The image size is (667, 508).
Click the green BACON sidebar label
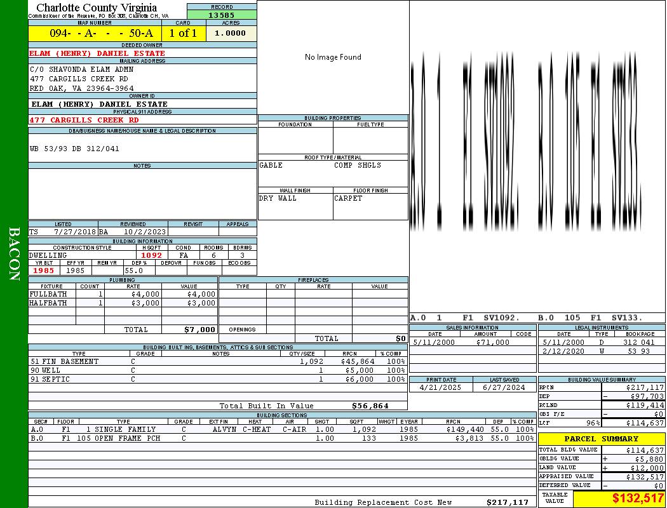coord(14,254)
